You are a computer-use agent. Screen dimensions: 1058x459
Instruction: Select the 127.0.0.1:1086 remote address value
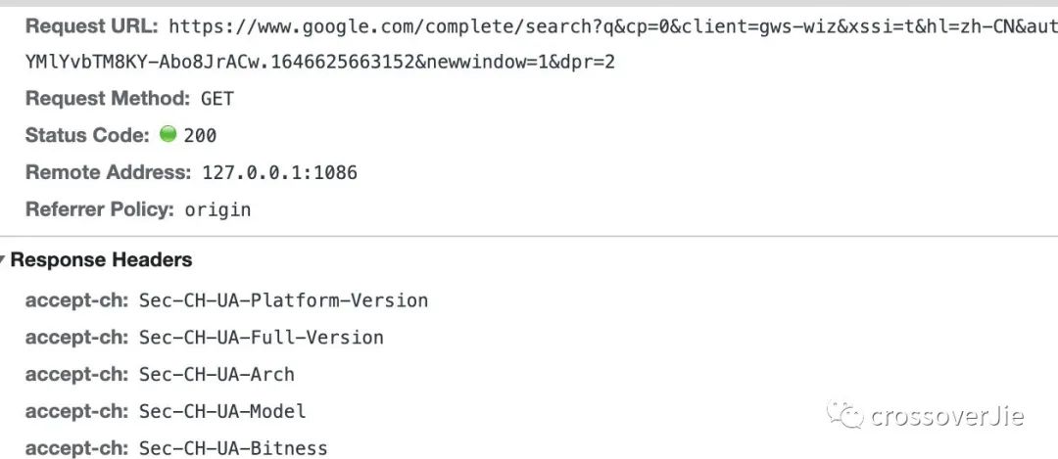click(279, 173)
